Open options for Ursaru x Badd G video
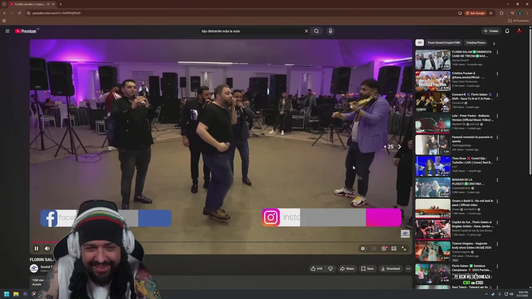Image resolution: width=532 pixels, height=299 pixels. pos(497,201)
